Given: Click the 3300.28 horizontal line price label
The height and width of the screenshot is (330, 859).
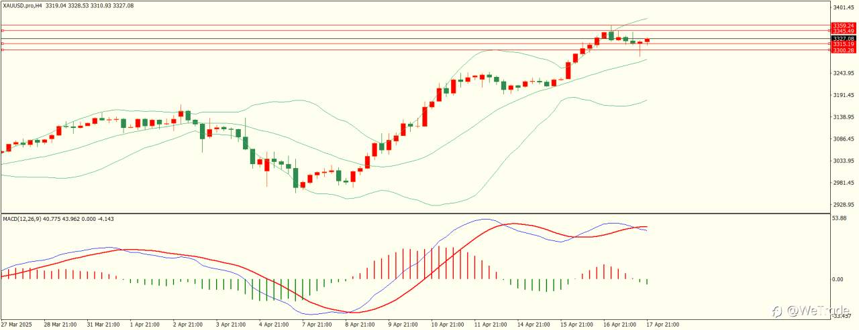Looking at the screenshot, I should [842, 50].
